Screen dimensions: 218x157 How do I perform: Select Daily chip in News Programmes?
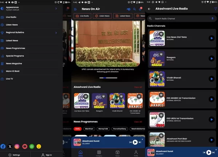(78, 129)
